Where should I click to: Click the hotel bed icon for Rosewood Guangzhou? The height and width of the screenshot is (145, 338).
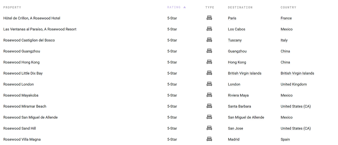tap(209, 51)
